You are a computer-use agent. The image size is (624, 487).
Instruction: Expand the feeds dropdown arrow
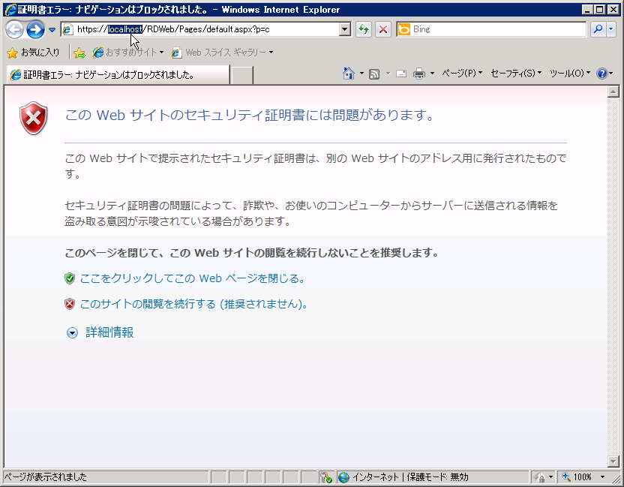pyautogui.click(x=388, y=74)
